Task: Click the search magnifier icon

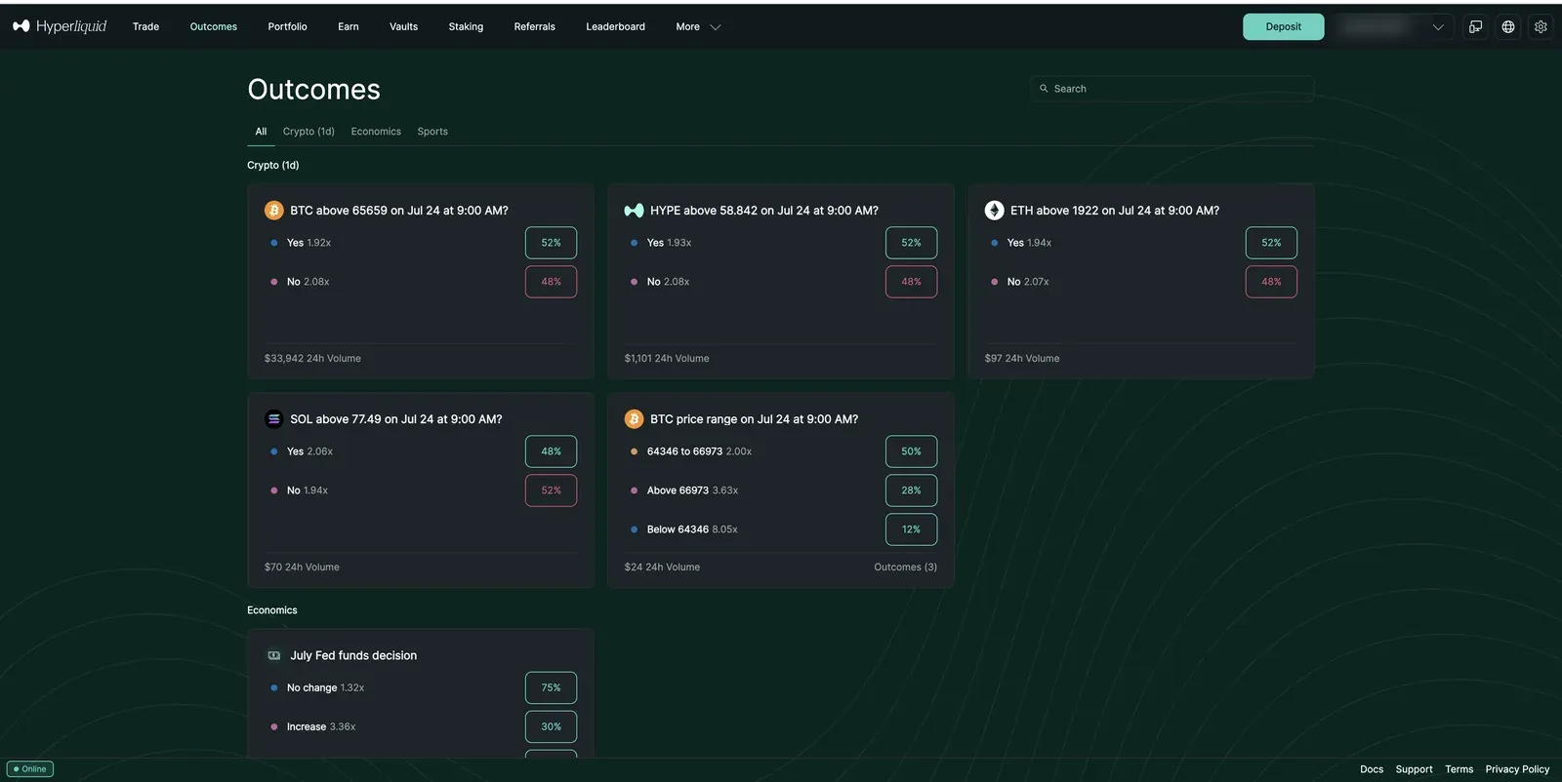Action: [1044, 89]
